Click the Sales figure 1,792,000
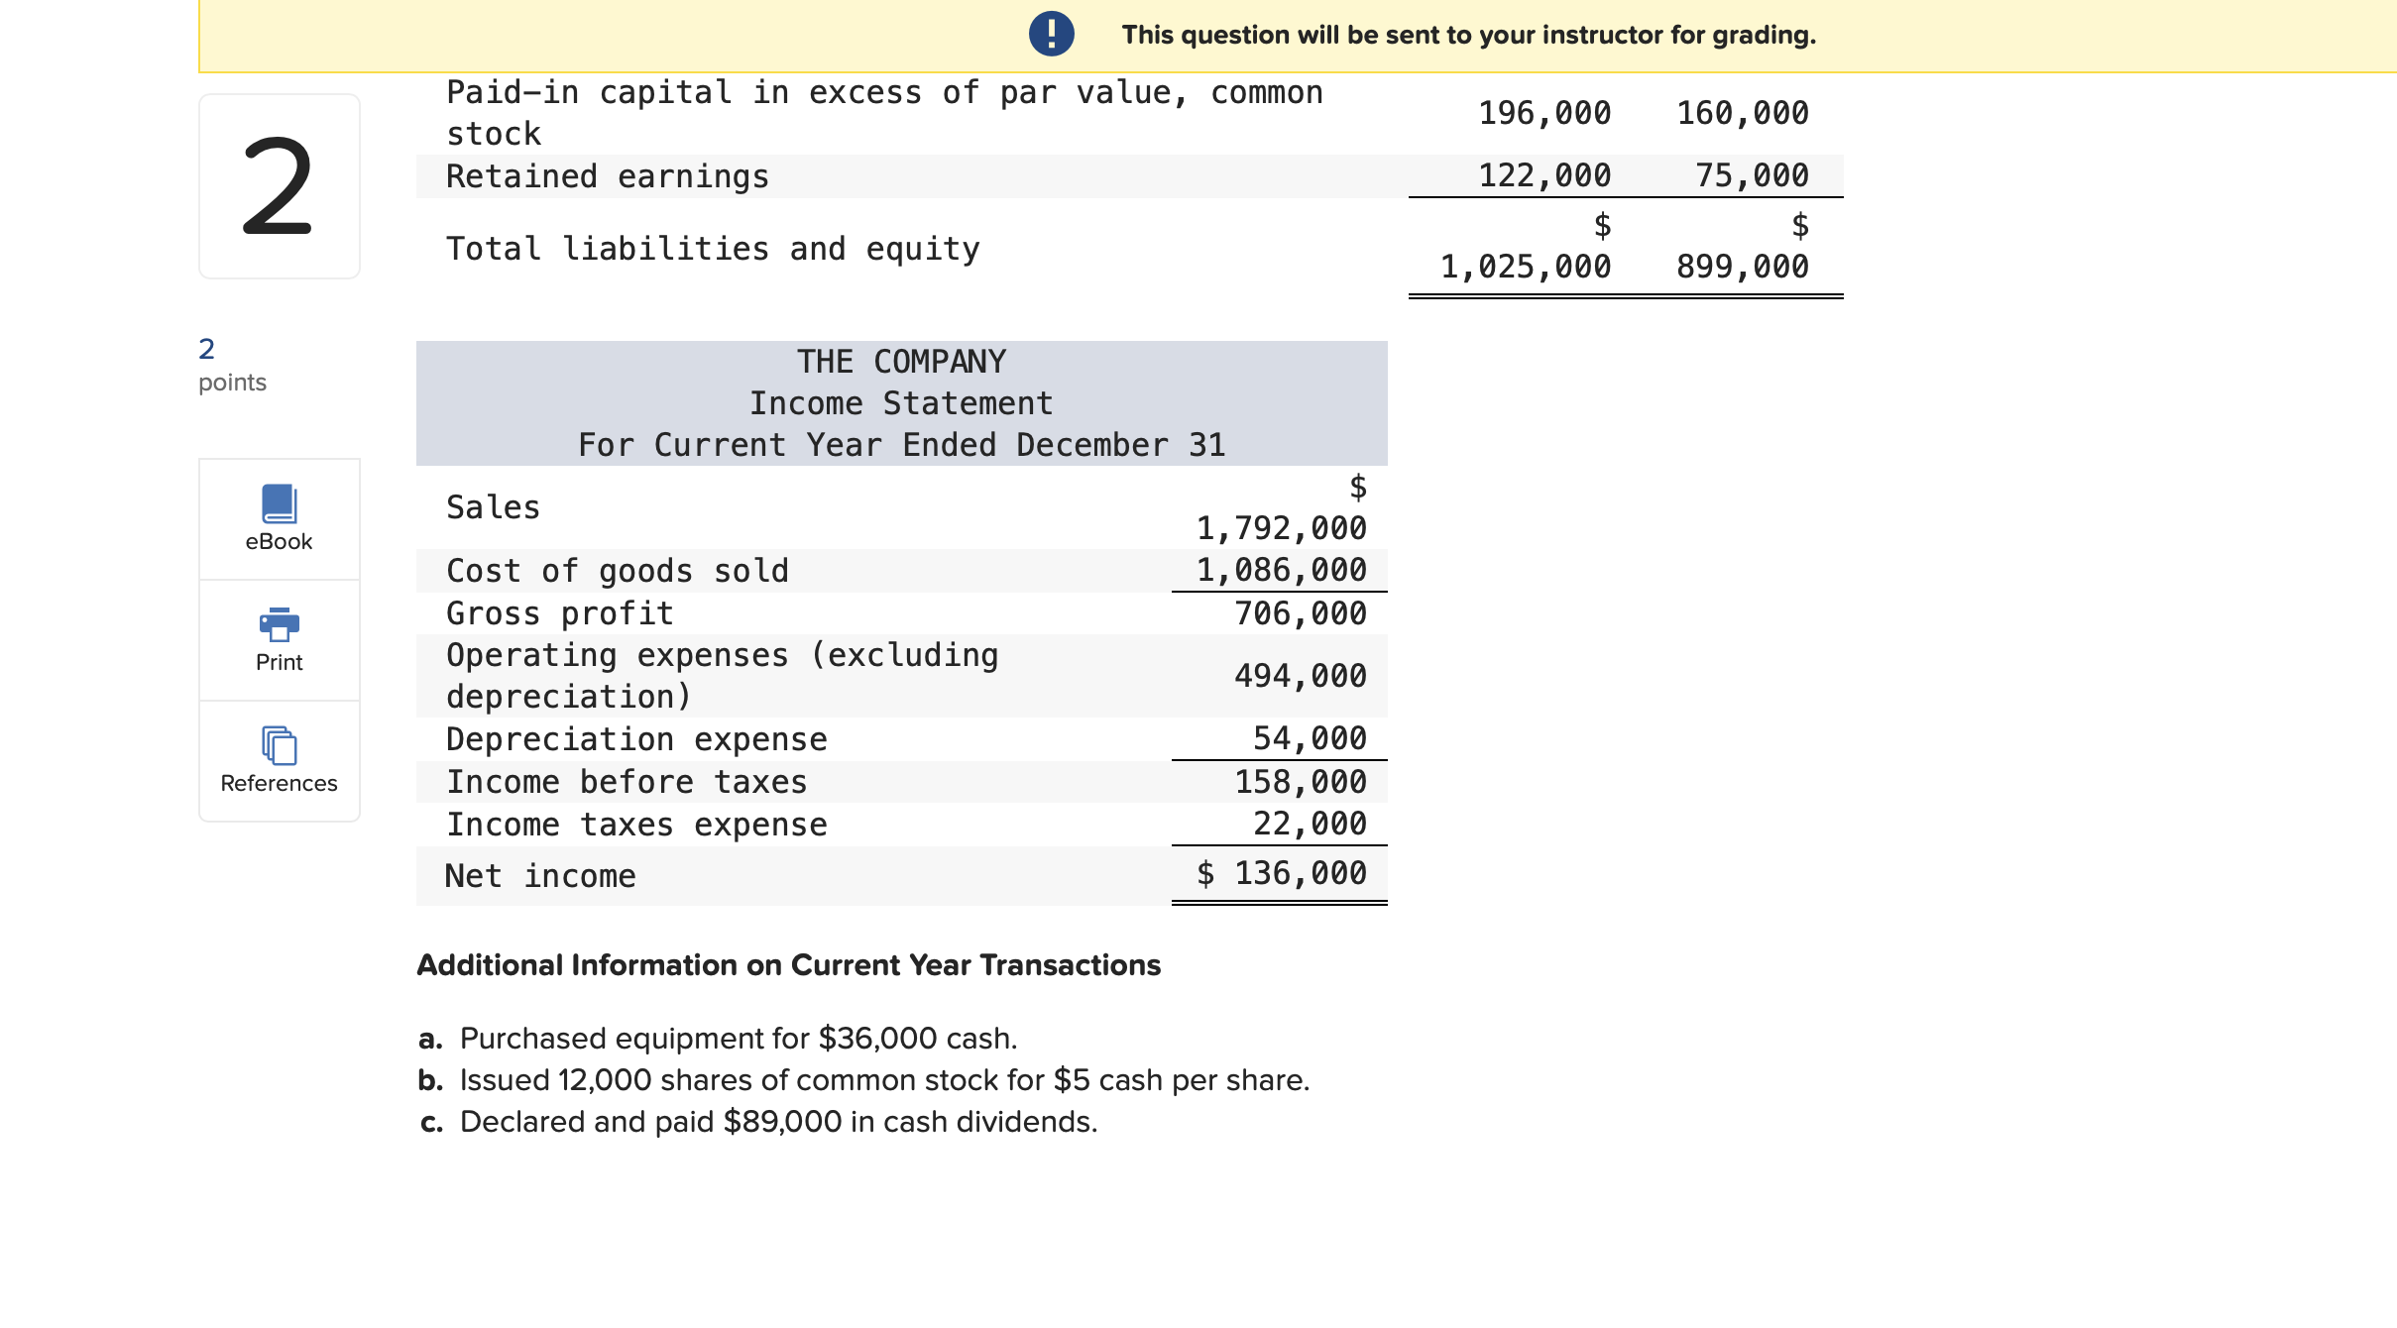2397x1328 pixels. [1279, 526]
